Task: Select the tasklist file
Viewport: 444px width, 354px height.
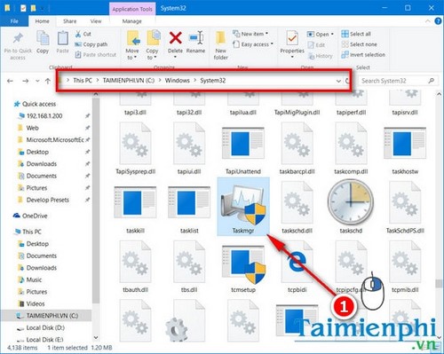Action: tap(189, 210)
